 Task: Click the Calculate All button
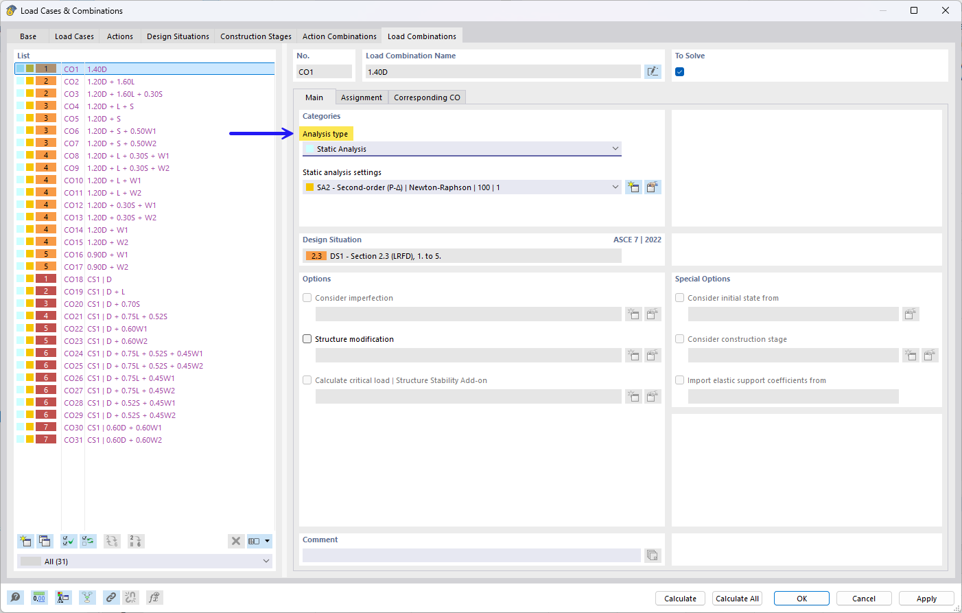point(737,599)
